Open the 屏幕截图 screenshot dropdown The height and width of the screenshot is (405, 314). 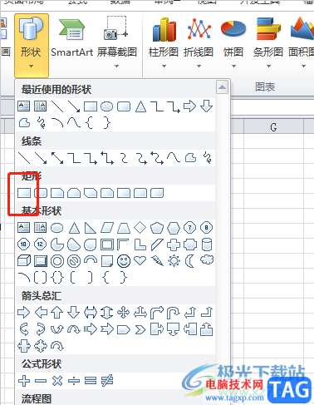117,42
